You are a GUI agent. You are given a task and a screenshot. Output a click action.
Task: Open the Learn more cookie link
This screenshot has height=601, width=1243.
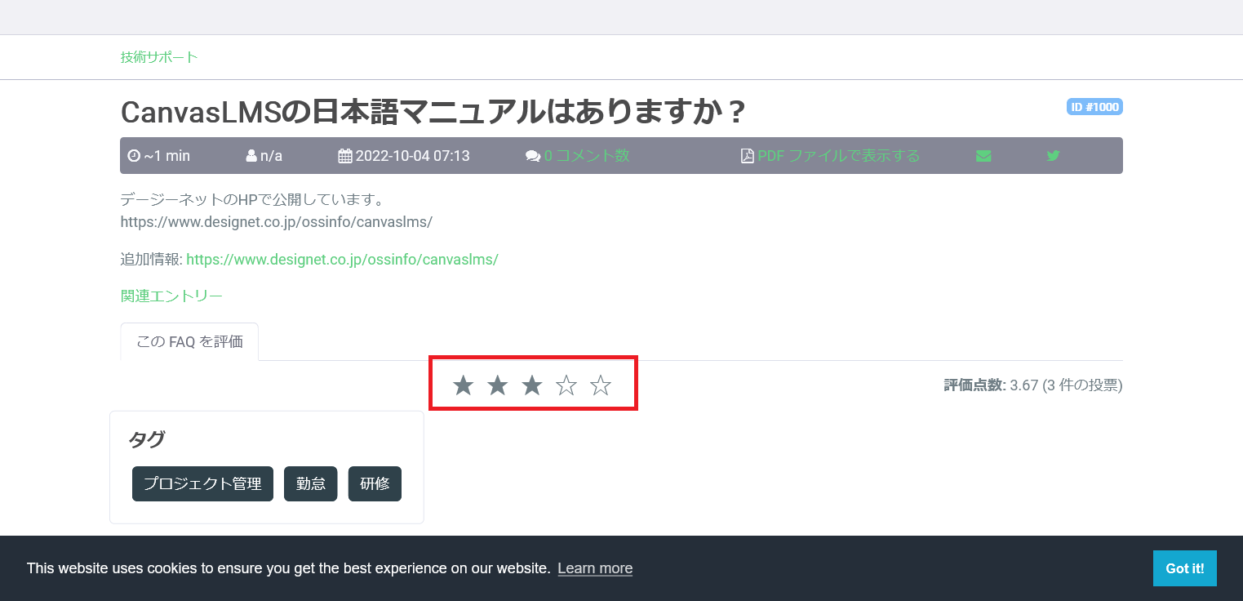pos(595,568)
